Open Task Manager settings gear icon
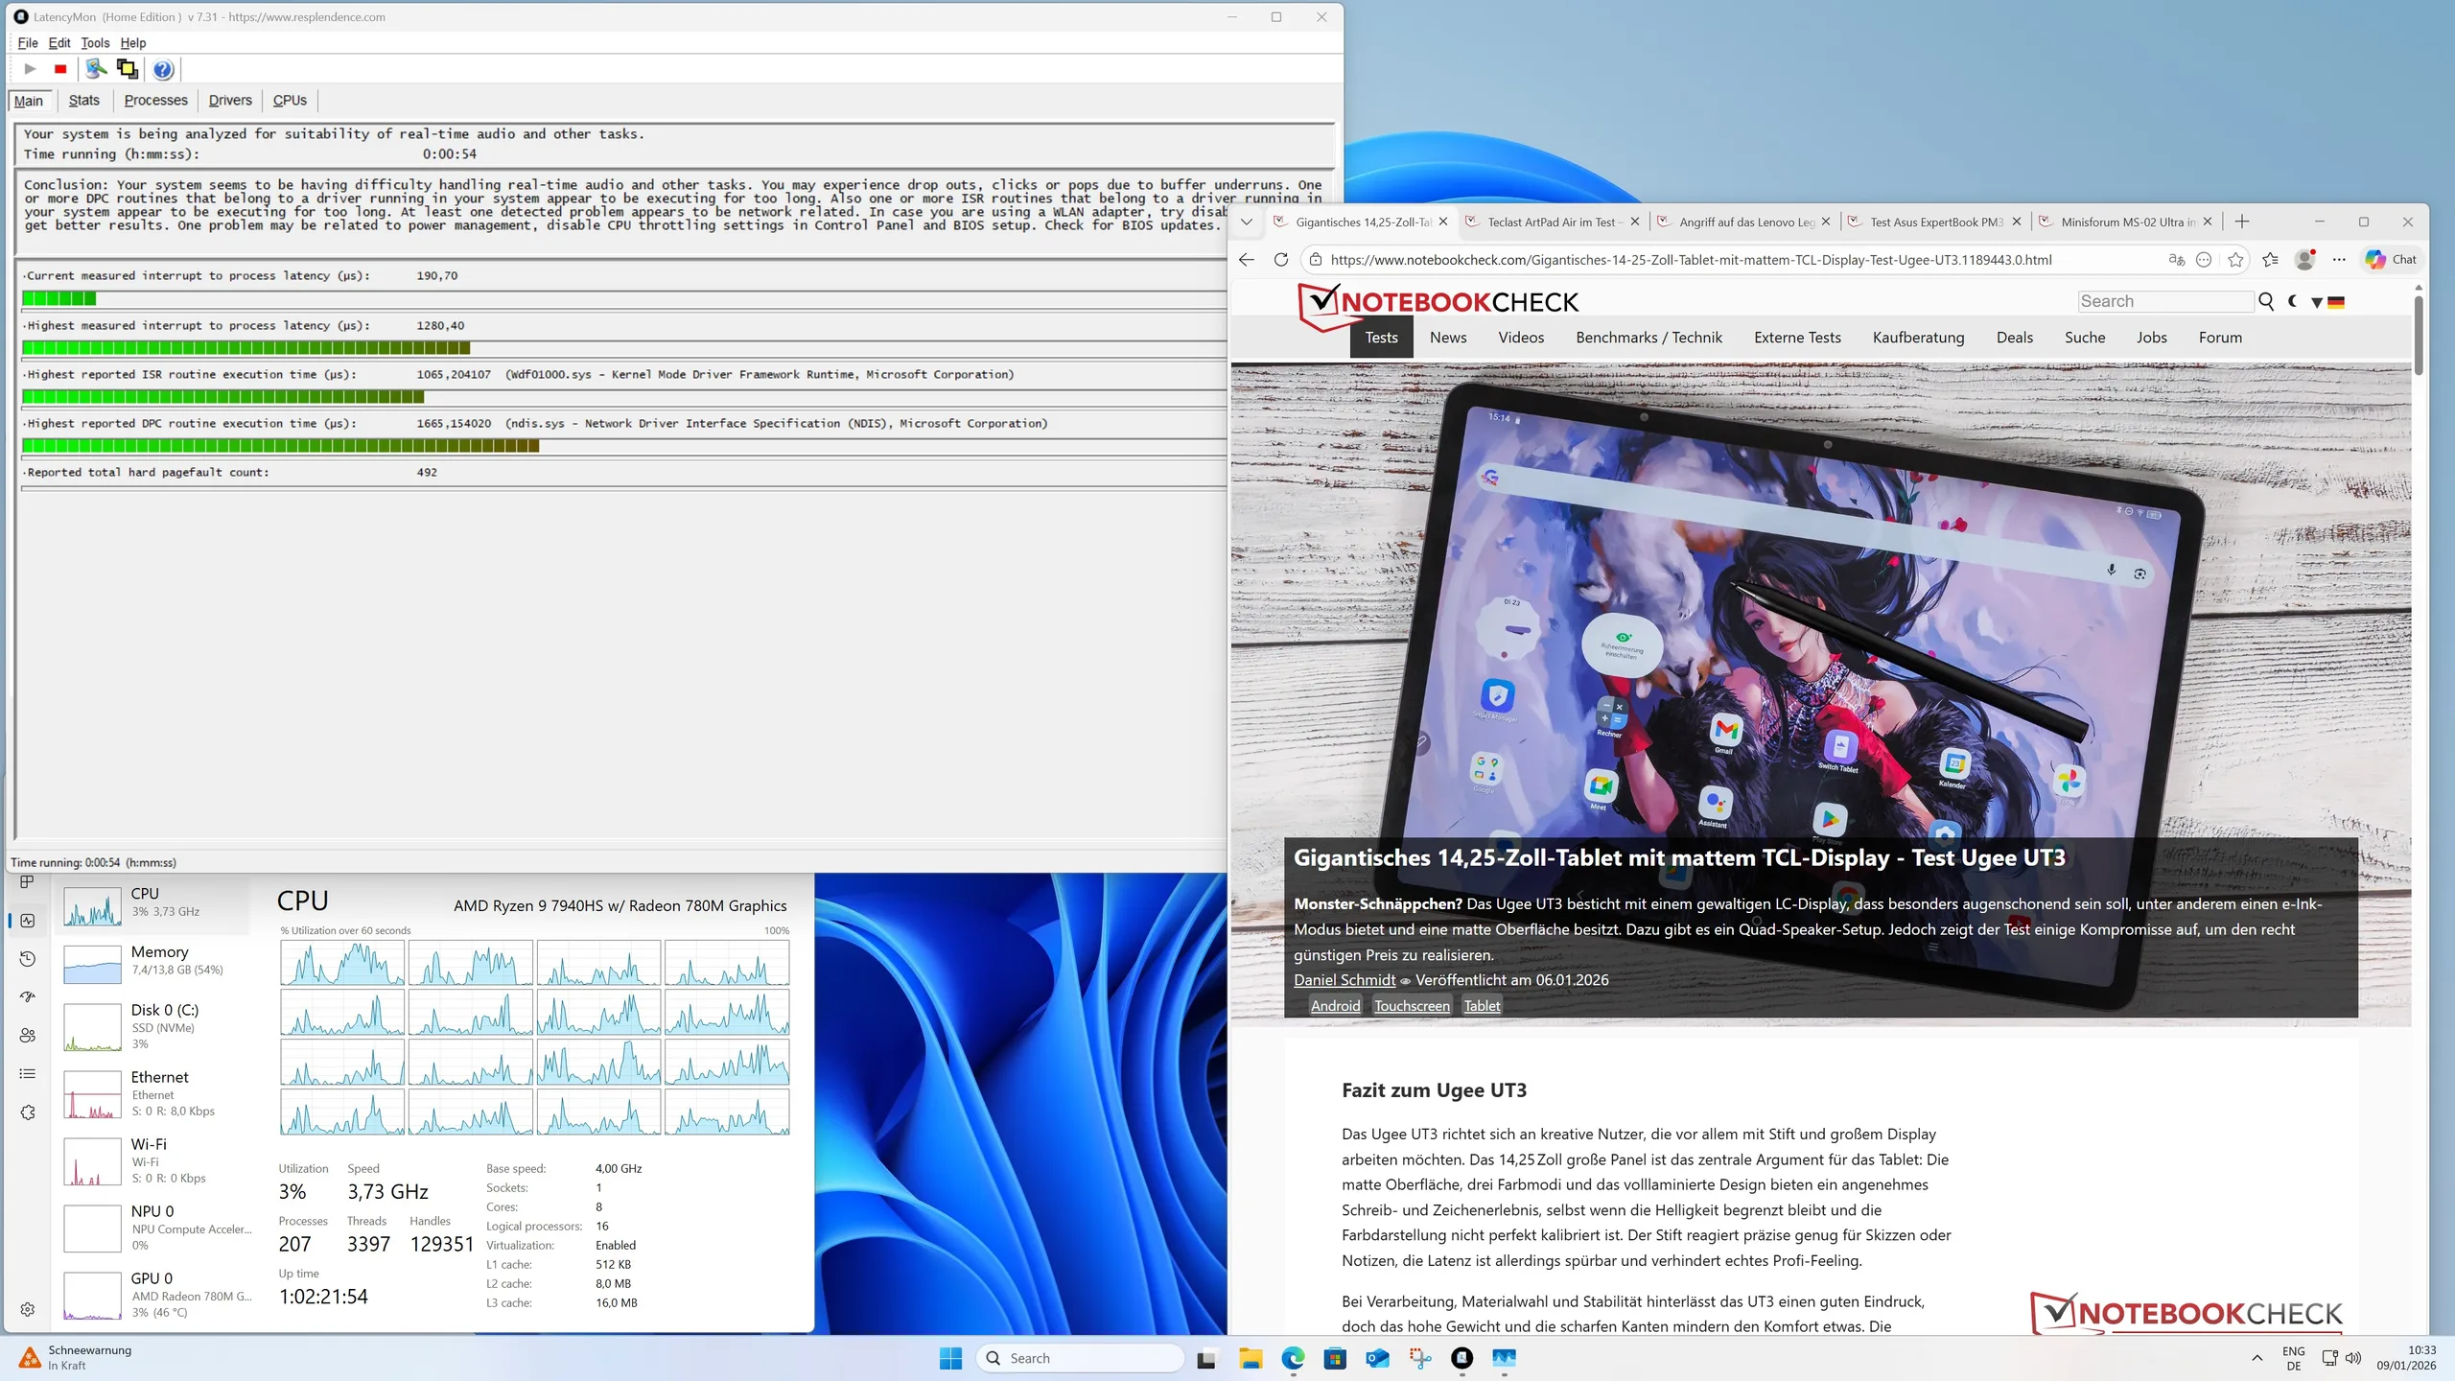The height and width of the screenshot is (1381, 2455). (x=28, y=1309)
